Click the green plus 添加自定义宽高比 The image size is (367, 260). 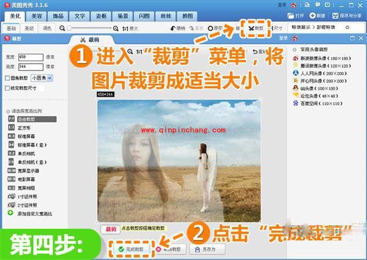10,213
